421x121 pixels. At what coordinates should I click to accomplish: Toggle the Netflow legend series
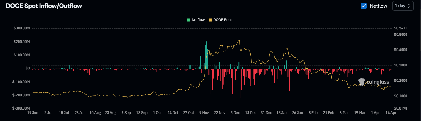(195, 20)
